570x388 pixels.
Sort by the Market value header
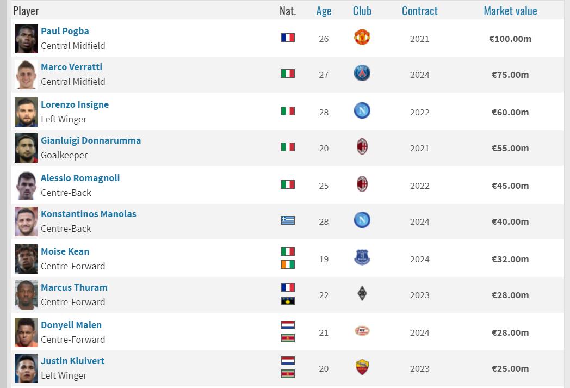point(510,11)
